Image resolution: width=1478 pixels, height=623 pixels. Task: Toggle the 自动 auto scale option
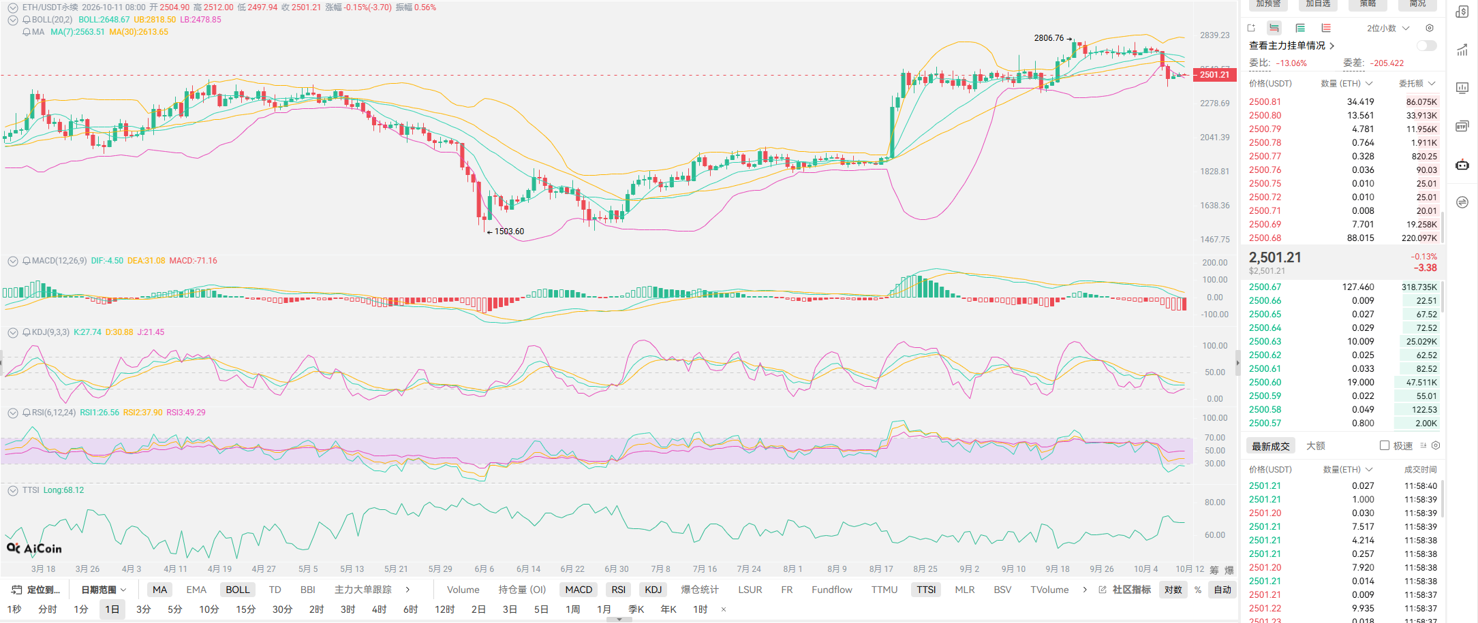[x=1222, y=590]
